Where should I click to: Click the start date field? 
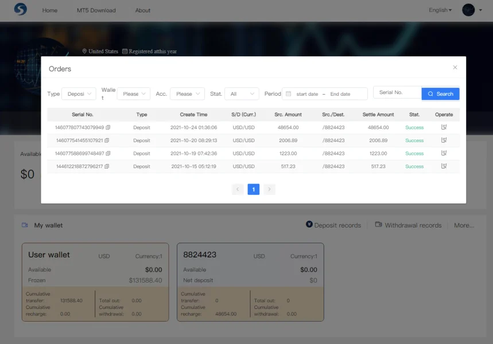coord(306,94)
